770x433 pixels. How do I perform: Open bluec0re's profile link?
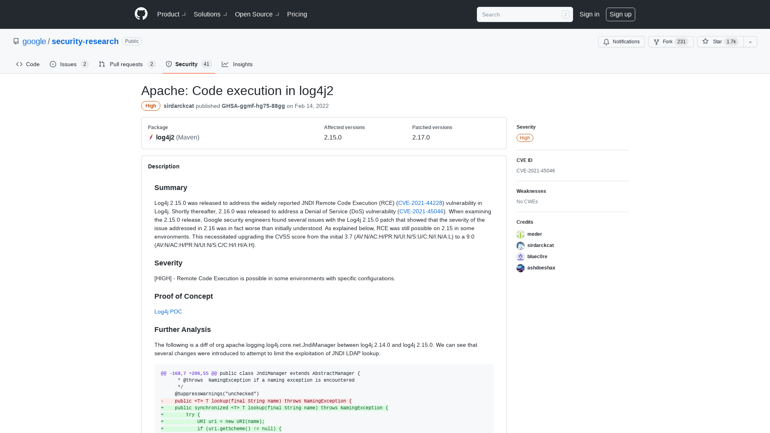[537, 257]
